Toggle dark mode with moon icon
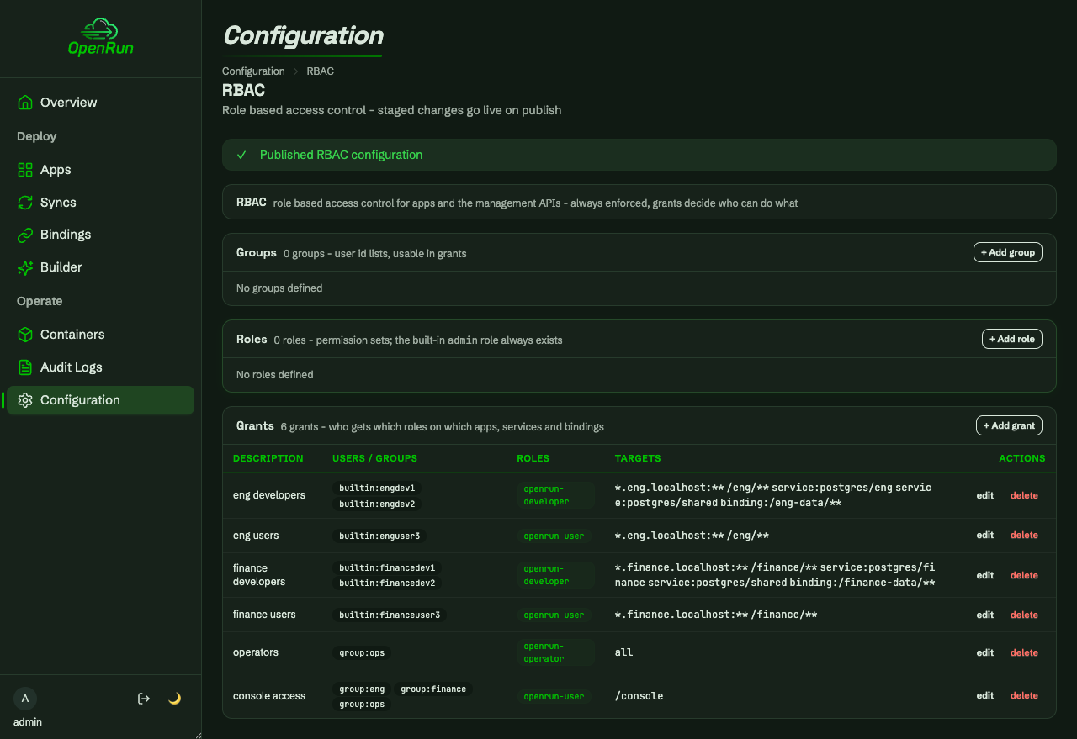This screenshot has width=1077, height=739. [174, 699]
